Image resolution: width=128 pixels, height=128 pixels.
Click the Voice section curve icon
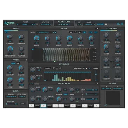6,32
